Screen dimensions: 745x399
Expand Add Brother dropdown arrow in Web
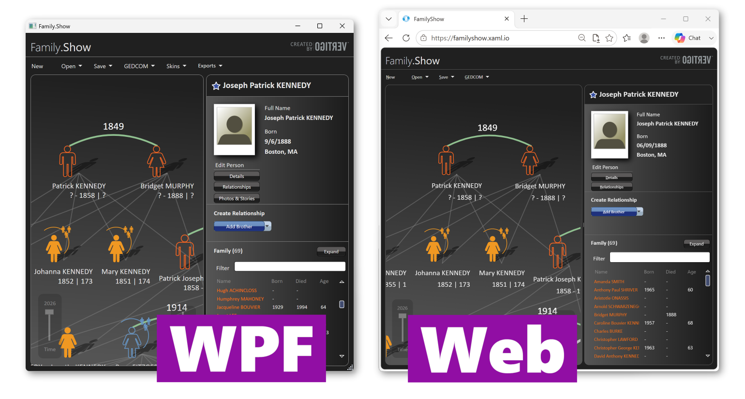click(640, 211)
